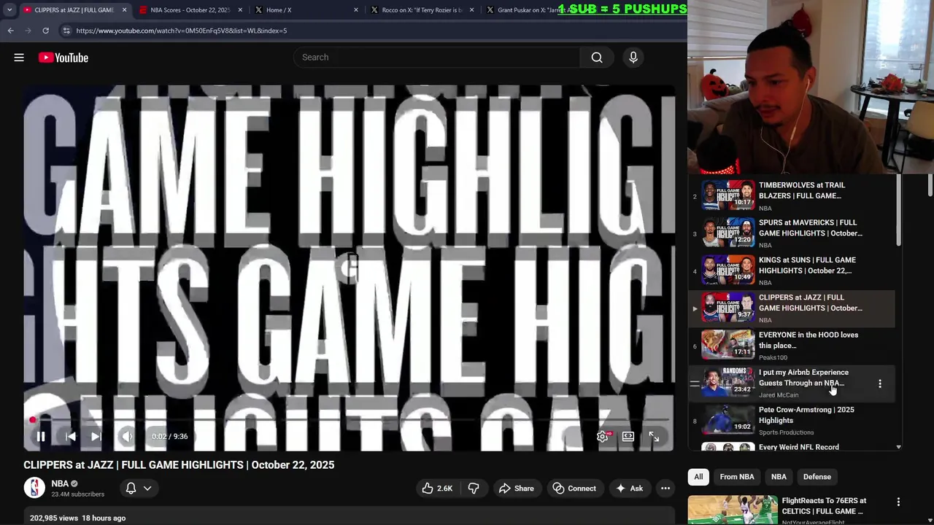The image size is (934, 525).
Task: Open the Ask AI button
Action: [x=630, y=489]
